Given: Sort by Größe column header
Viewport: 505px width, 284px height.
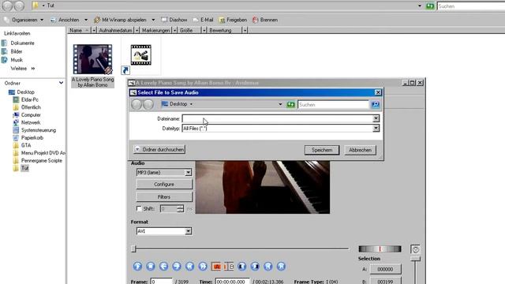Looking at the screenshot, I should [186, 30].
